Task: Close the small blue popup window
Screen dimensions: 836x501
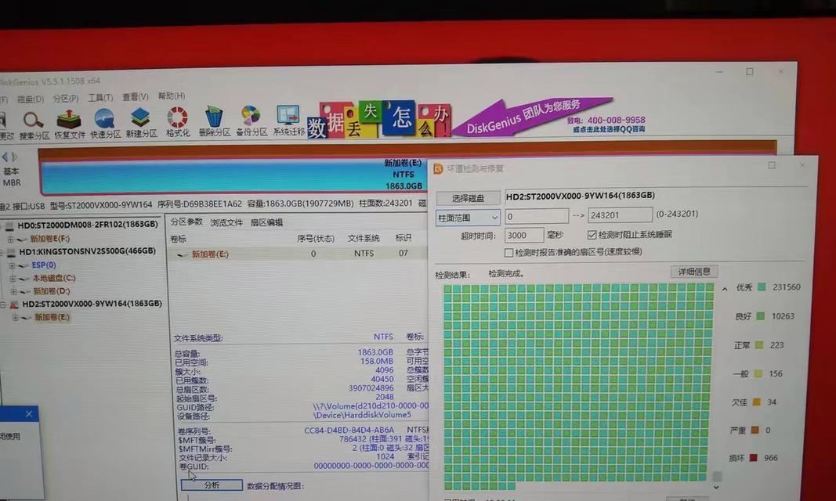Action: pos(29,413)
